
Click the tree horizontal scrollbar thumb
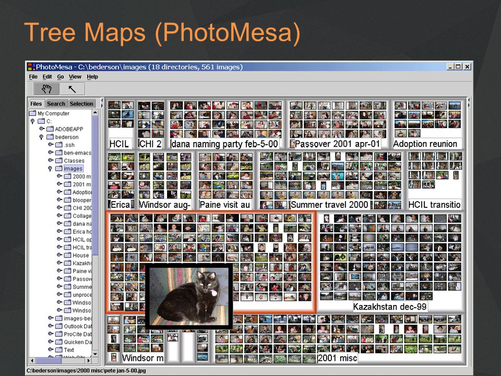click(48, 361)
